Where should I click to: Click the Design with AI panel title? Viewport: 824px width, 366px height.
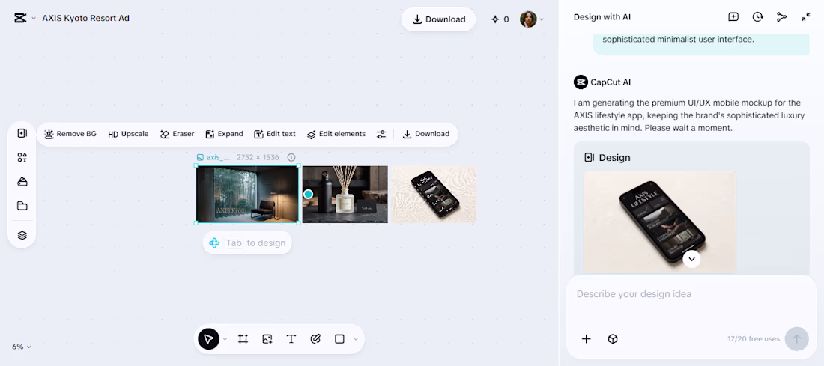(x=602, y=17)
